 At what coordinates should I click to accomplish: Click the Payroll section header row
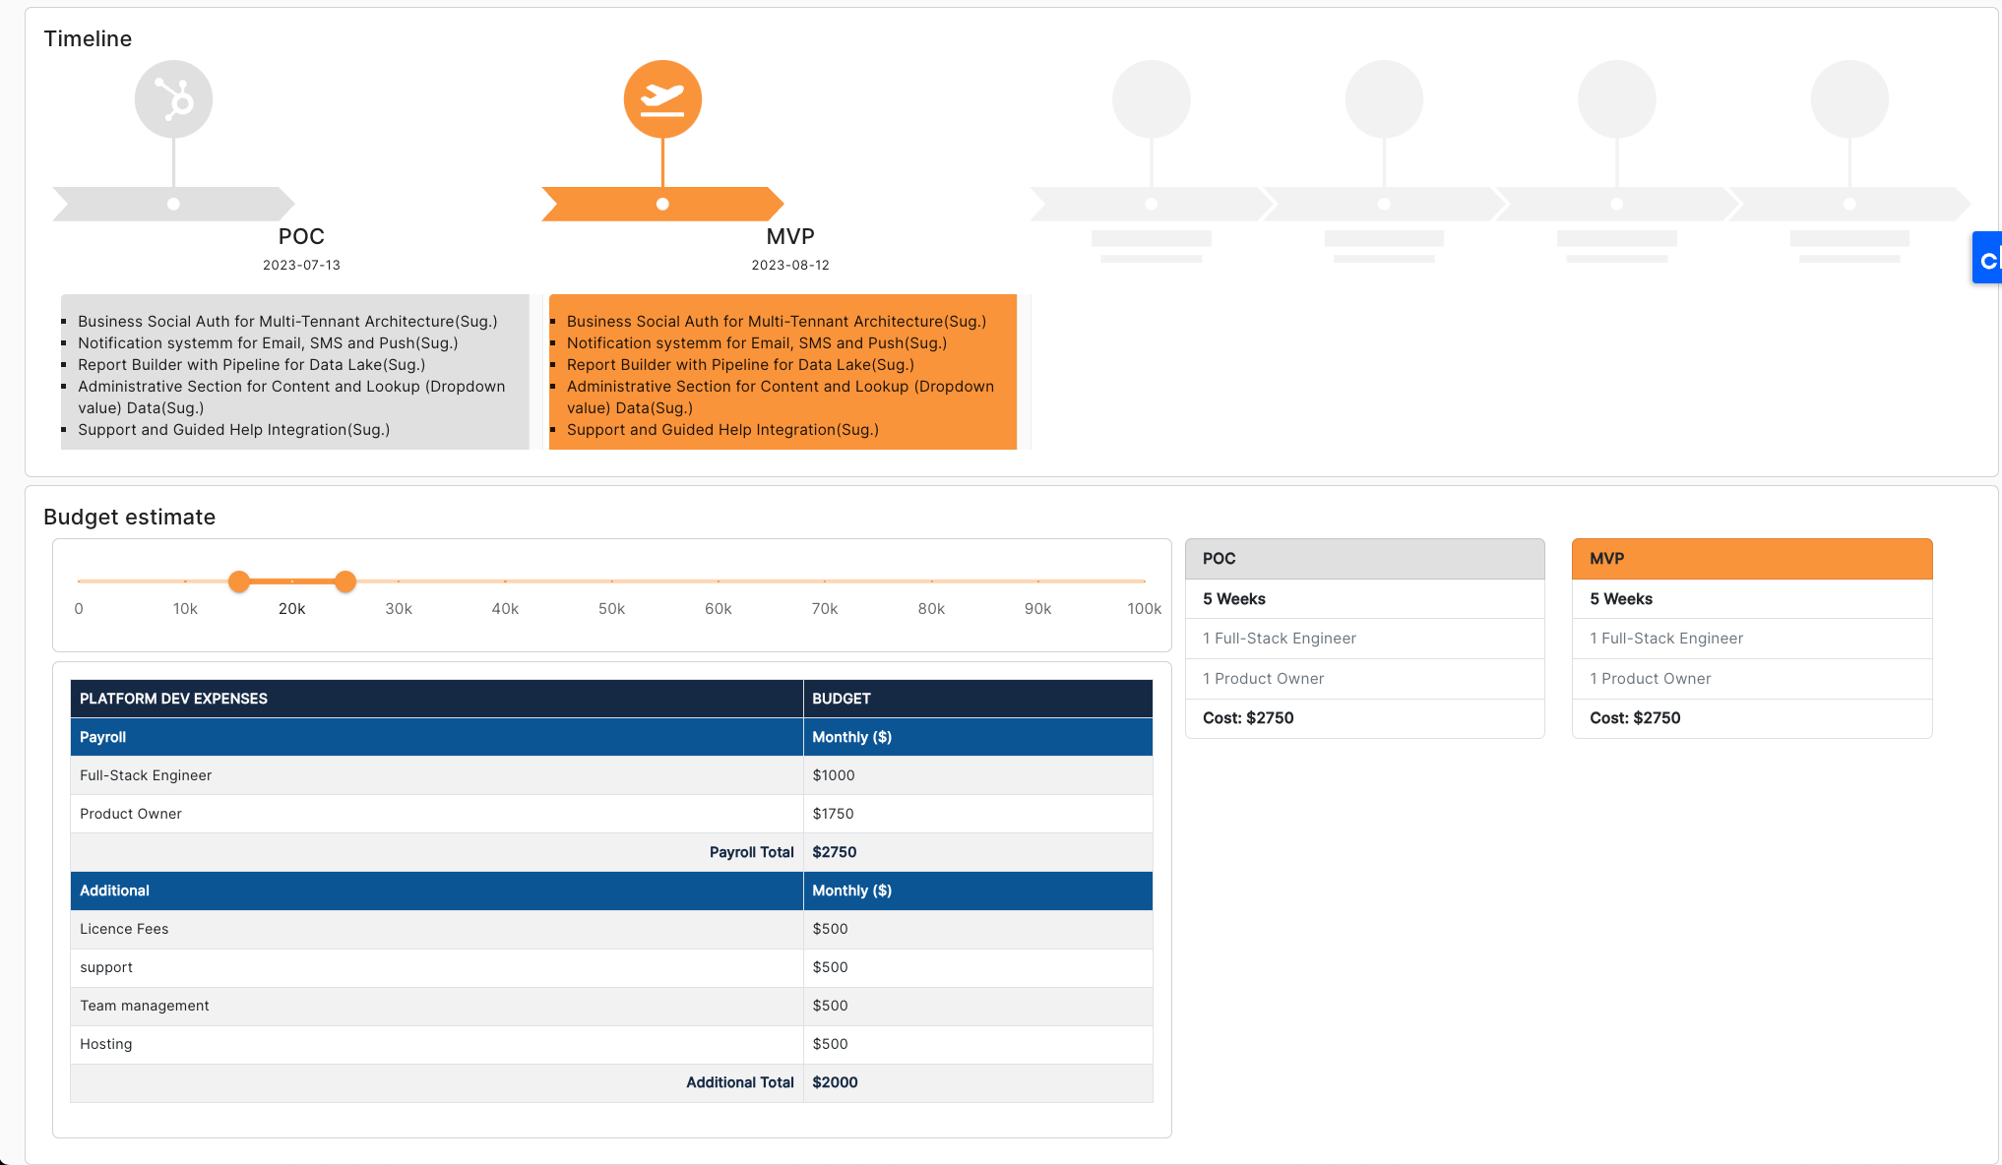click(436, 737)
